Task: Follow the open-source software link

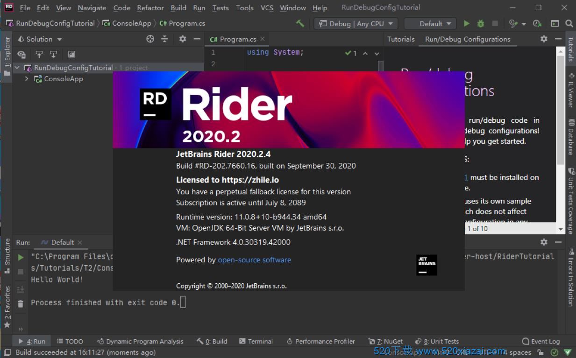Action: pos(254,260)
